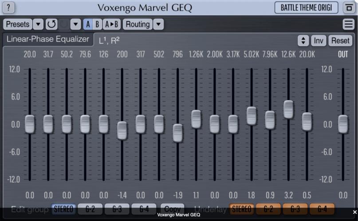Click the Inv button
Viewport: 358px width, 221px height.
coord(319,41)
